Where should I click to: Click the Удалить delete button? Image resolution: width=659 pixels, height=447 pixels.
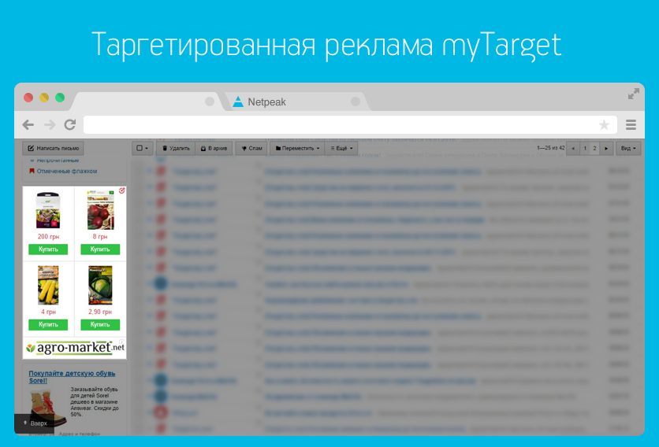176,148
